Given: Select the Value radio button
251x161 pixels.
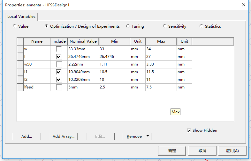Looking at the screenshot, I should 15,26.
